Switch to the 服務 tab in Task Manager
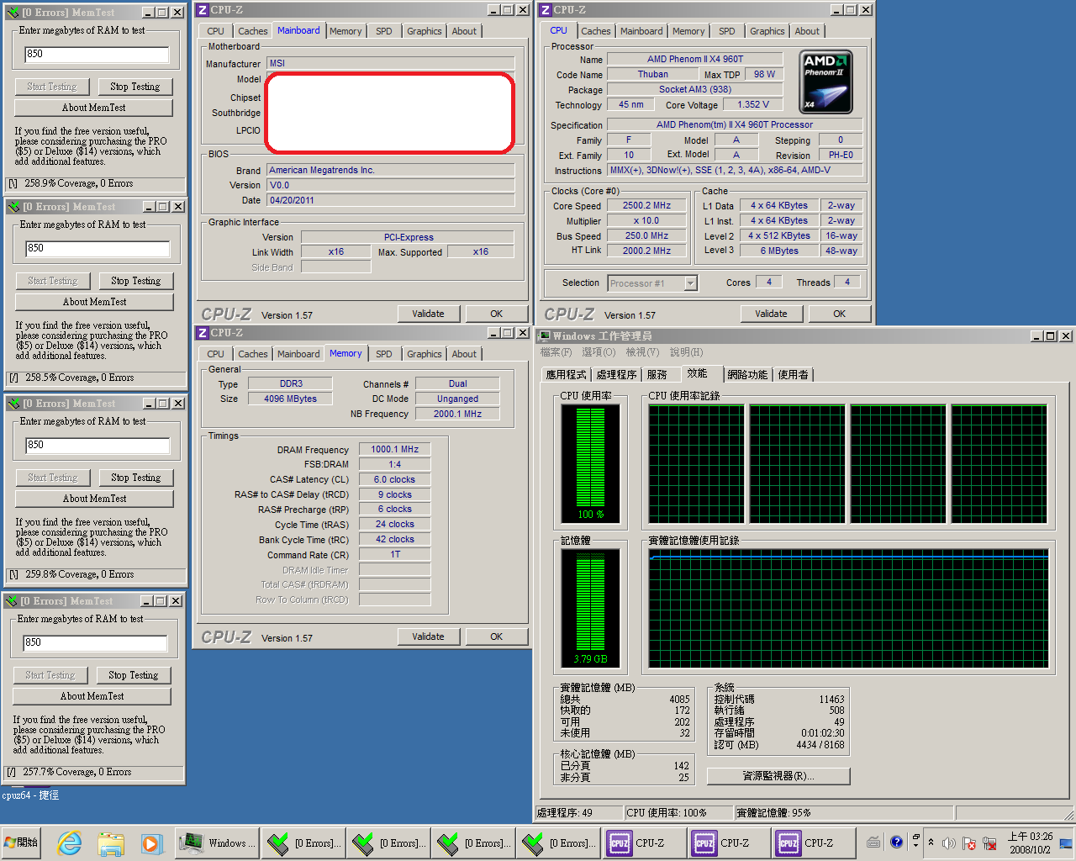 pyautogui.click(x=657, y=375)
